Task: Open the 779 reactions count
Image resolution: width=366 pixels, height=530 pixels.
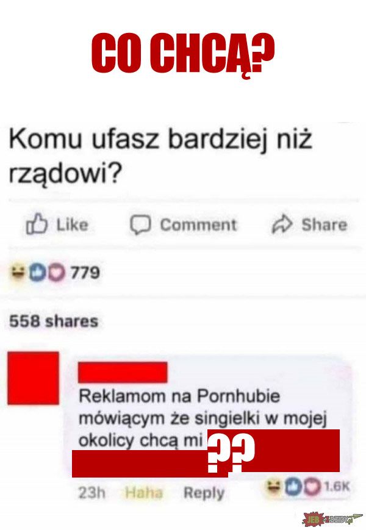Action: (x=85, y=273)
